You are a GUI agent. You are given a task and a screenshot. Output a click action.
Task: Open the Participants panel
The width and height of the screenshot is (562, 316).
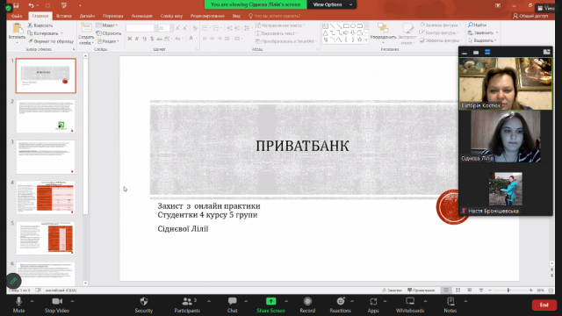(187, 305)
